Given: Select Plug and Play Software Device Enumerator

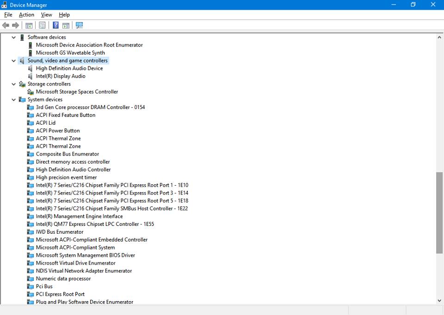Looking at the screenshot, I should click(85, 302).
